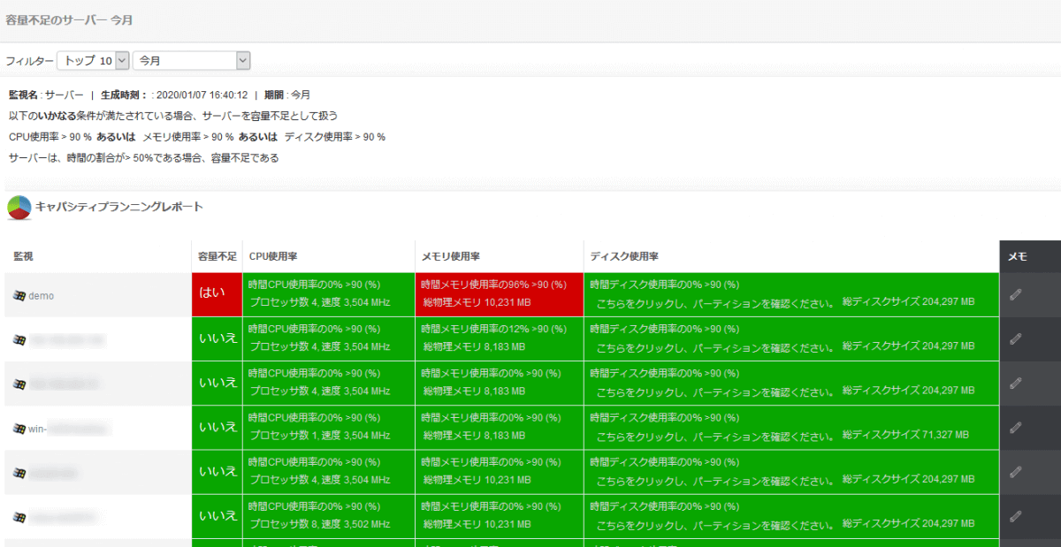Sort by the 監視 column header

pyautogui.click(x=24, y=256)
